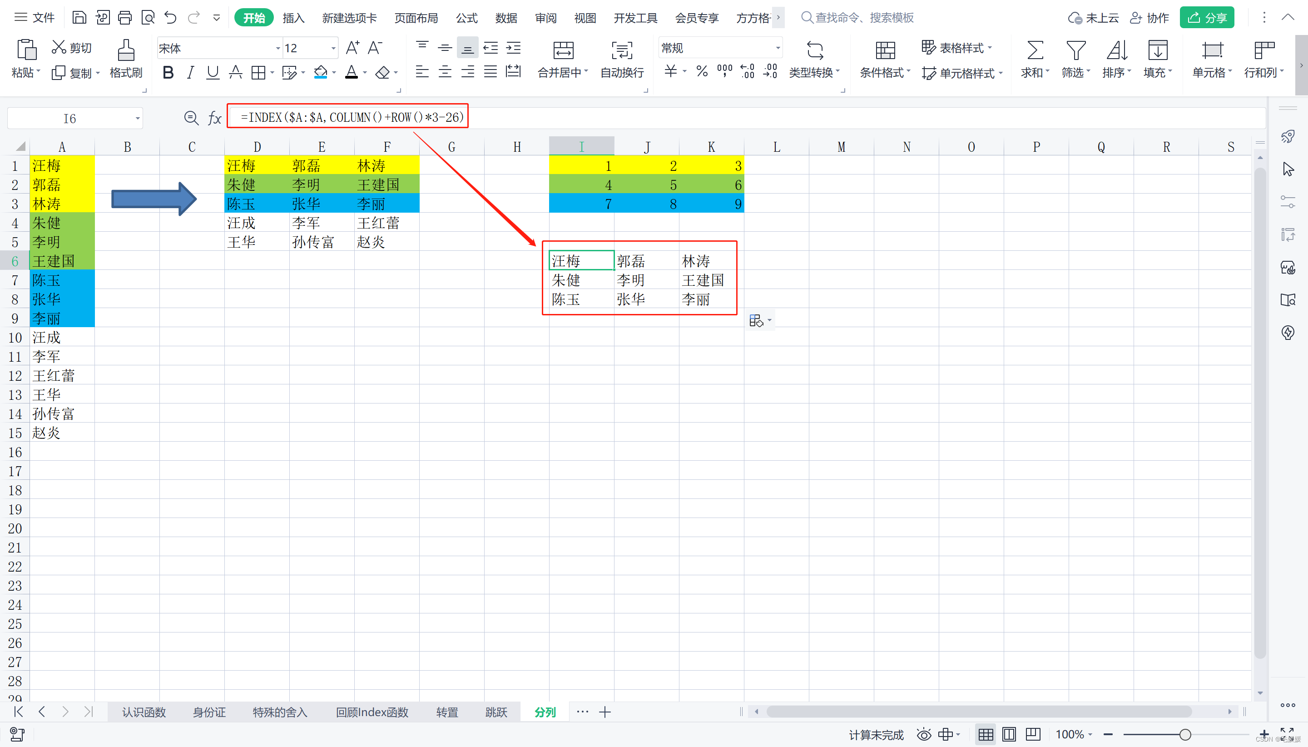Screen dimensions: 1308x747
Task: Click the Share (分享) button
Action: tap(1206, 18)
